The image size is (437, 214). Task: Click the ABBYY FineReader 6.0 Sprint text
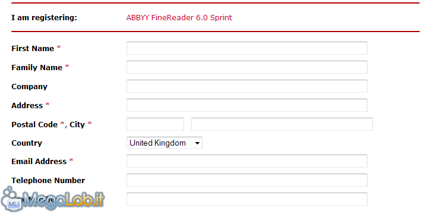[179, 18]
